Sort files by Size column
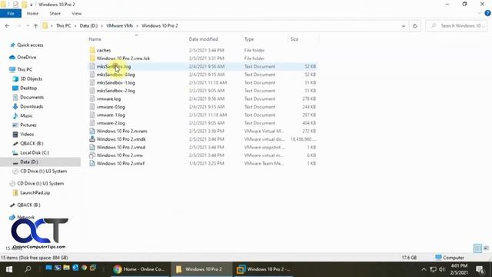The width and height of the screenshot is (492, 277). [x=294, y=39]
